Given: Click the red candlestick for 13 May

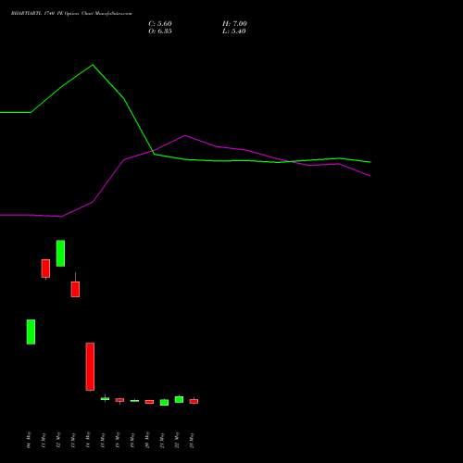Looking at the screenshot, I should (x=75, y=289).
